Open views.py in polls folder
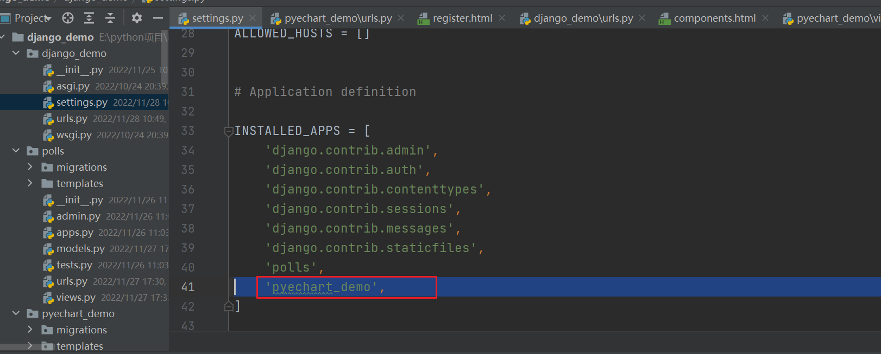This screenshot has height=354, width=881. click(x=76, y=297)
